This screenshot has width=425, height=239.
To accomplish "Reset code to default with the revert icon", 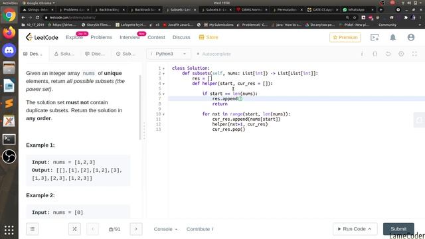I will click(388, 54).
